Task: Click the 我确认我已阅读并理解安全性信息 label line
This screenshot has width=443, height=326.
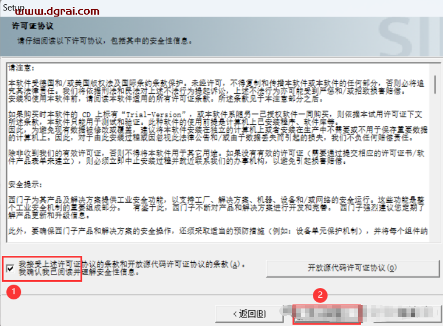Action: 79,272
